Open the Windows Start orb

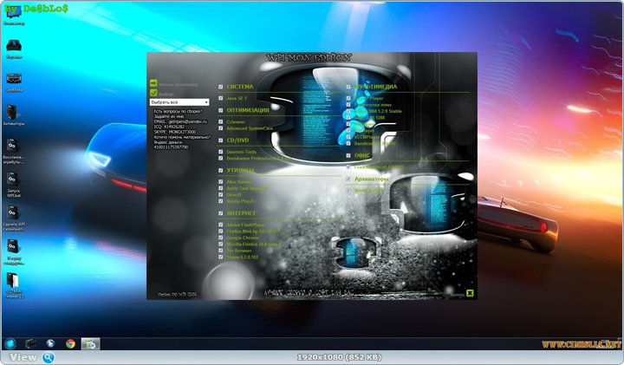[x=10, y=344]
